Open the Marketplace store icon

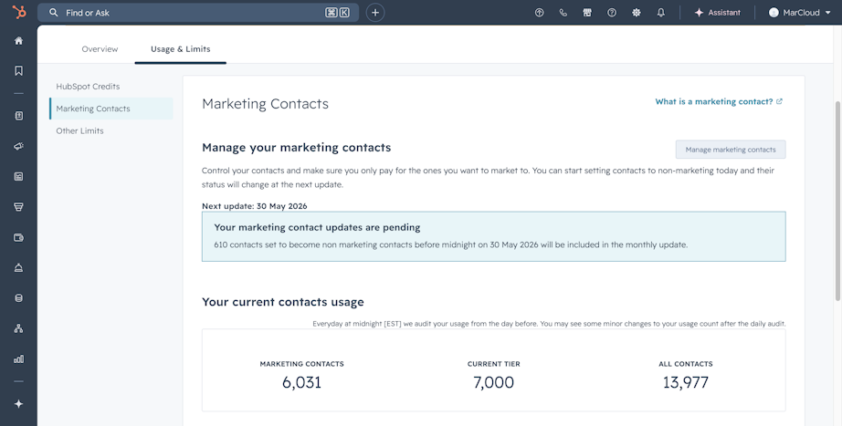click(587, 13)
